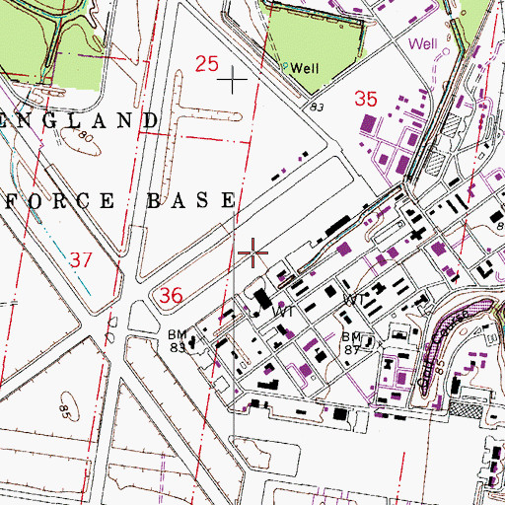
Task: Select the word "FORCE" on the map
Action: [60, 200]
